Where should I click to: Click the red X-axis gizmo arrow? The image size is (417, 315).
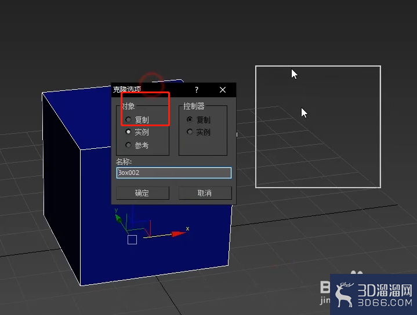(x=178, y=234)
